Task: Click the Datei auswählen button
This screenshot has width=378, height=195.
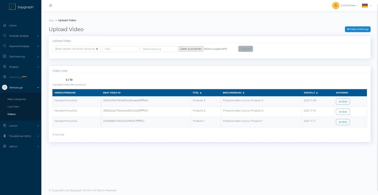Action: [191, 49]
